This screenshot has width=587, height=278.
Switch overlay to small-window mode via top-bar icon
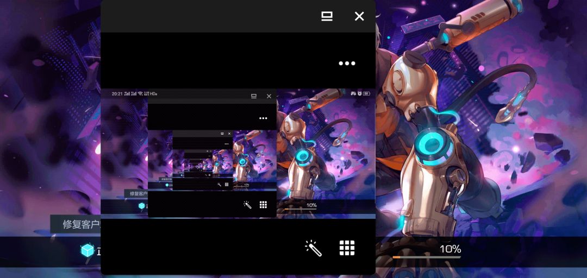(x=327, y=16)
